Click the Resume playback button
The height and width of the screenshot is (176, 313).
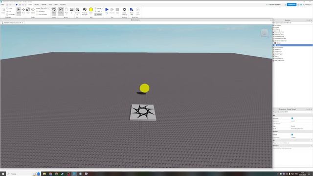click(x=112, y=11)
